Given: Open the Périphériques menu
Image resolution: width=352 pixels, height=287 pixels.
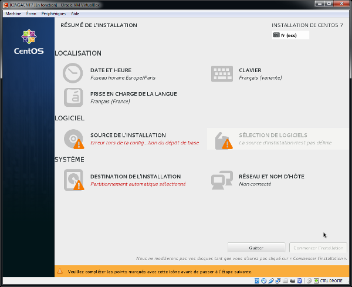Looking at the screenshot, I should click(53, 13).
